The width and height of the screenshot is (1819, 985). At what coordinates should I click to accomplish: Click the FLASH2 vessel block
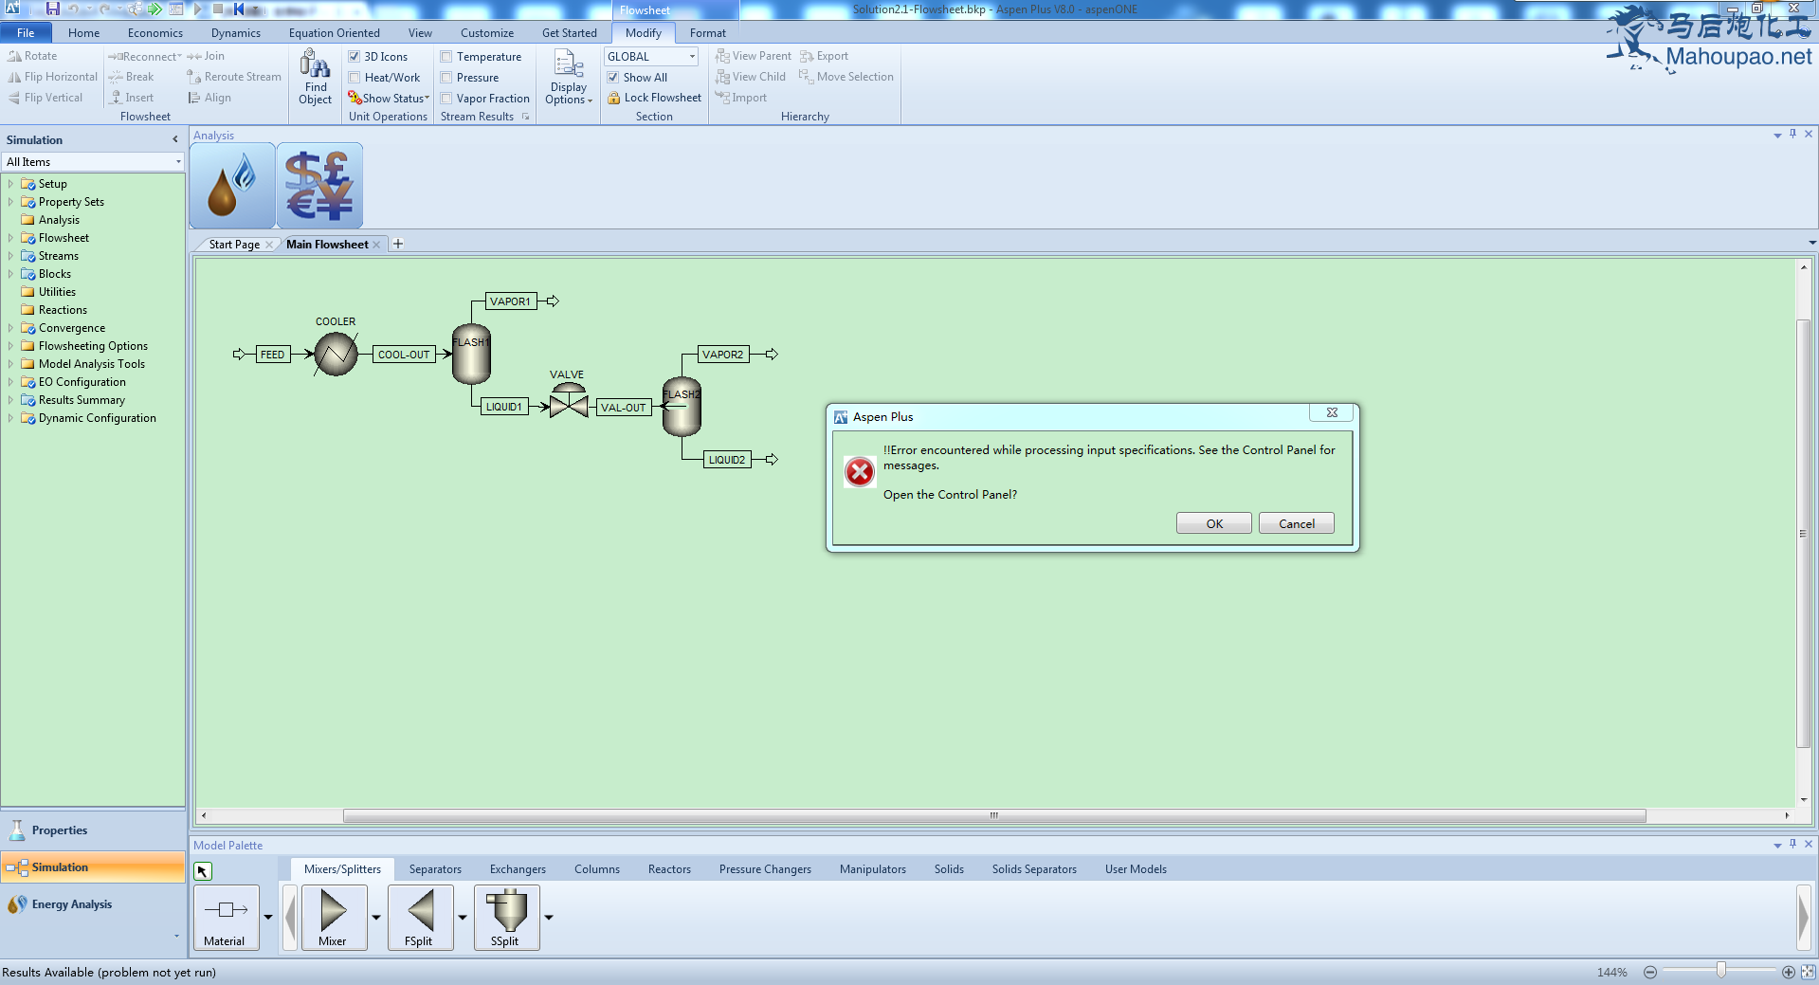coord(682,406)
